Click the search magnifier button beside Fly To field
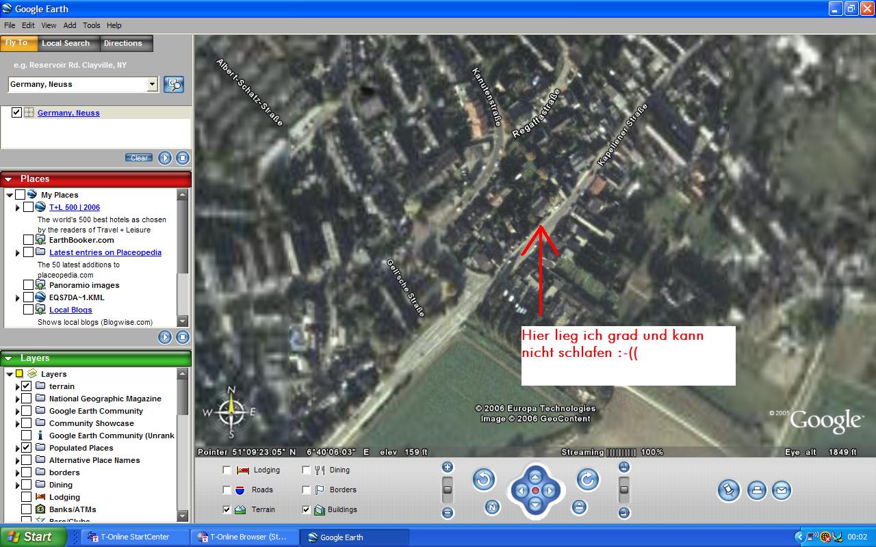The width and height of the screenshot is (876, 547). pyautogui.click(x=174, y=84)
